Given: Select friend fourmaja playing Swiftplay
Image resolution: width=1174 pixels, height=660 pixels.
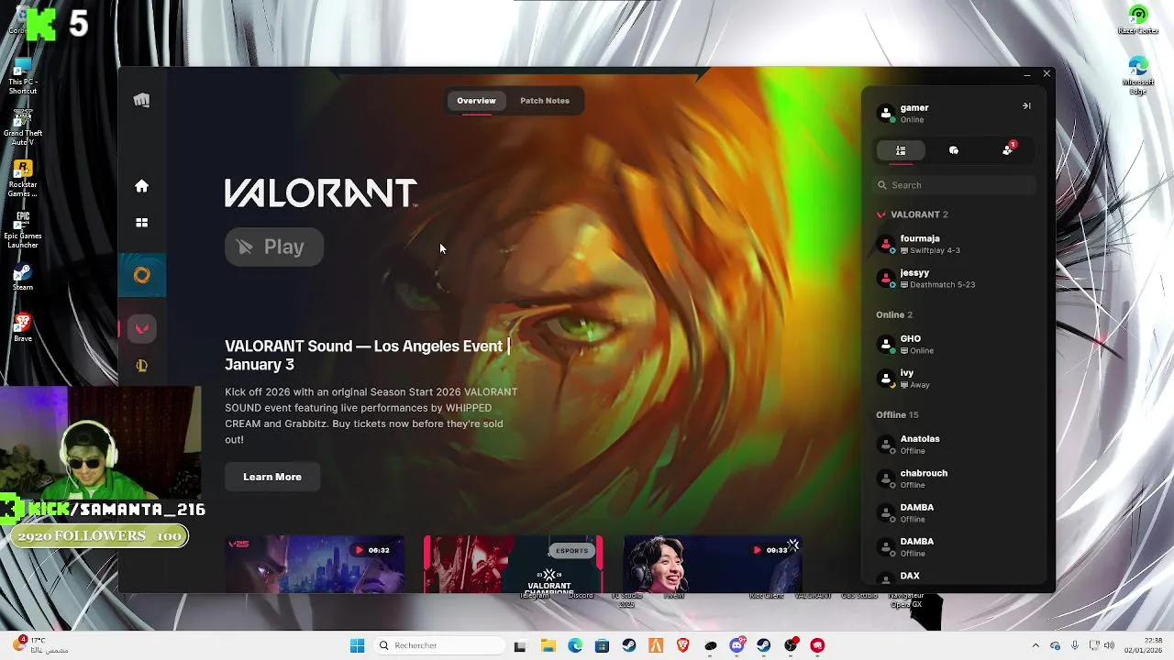Looking at the screenshot, I should (x=954, y=244).
